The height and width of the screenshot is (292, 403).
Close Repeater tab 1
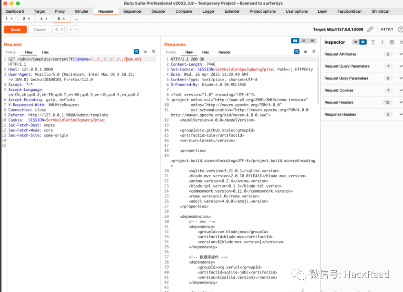coord(12,19)
